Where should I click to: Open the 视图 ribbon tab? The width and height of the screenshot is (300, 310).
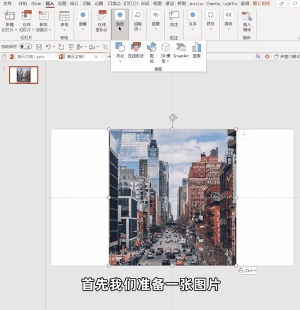(157, 4)
